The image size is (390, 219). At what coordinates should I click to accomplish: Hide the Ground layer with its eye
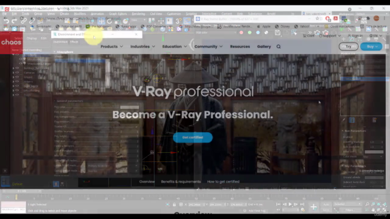tap(17, 77)
